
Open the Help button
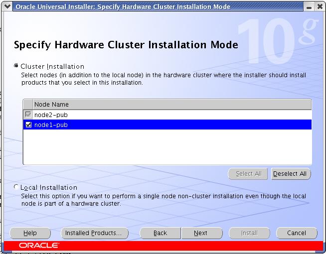coord(30,233)
